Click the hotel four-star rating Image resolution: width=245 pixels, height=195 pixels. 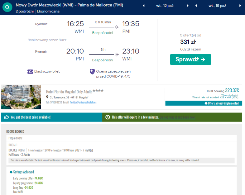click(98, 91)
